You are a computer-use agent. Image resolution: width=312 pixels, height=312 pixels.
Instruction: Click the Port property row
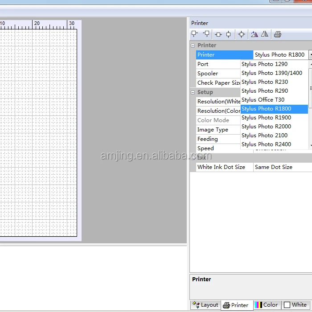218,64
